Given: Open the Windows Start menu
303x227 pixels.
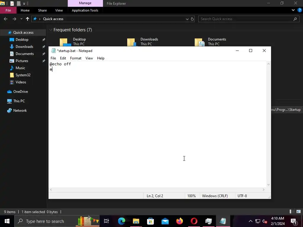Looking at the screenshot, I should (x=7, y=221).
